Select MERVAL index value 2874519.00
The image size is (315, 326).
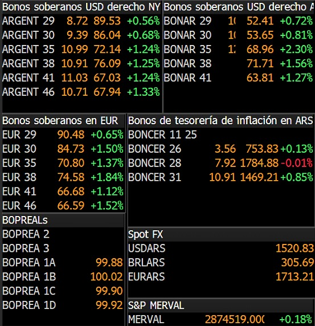click(235, 319)
